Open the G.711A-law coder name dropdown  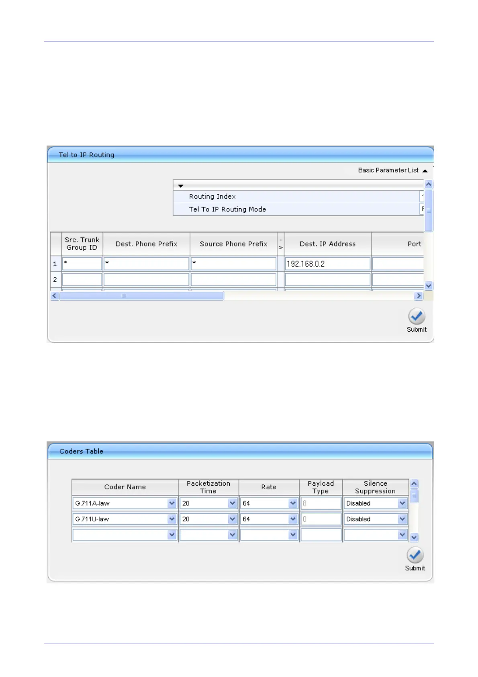point(172,503)
